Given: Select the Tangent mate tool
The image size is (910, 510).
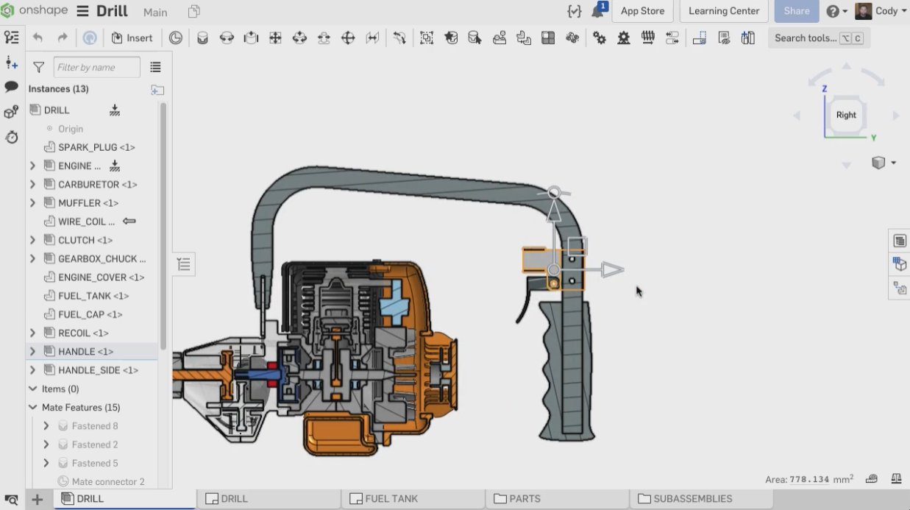Looking at the screenshot, I should point(399,38).
